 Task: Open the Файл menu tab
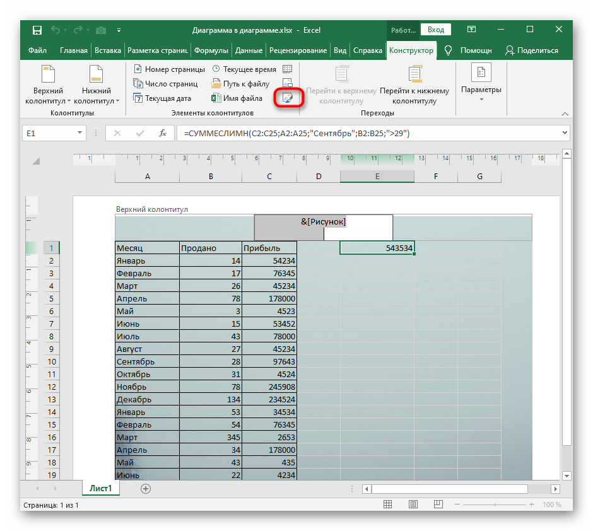tap(37, 50)
